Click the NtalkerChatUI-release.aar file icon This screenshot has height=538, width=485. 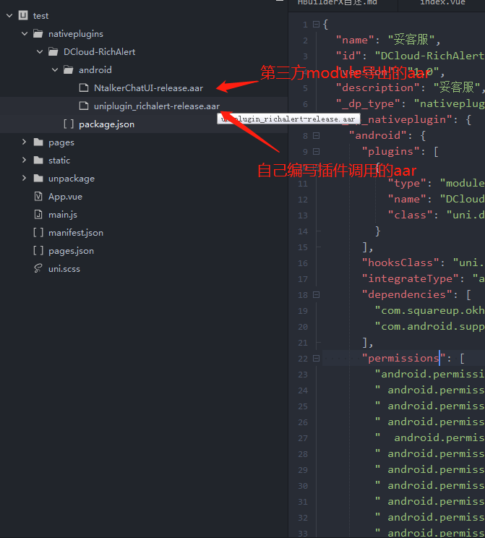click(83, 88)
